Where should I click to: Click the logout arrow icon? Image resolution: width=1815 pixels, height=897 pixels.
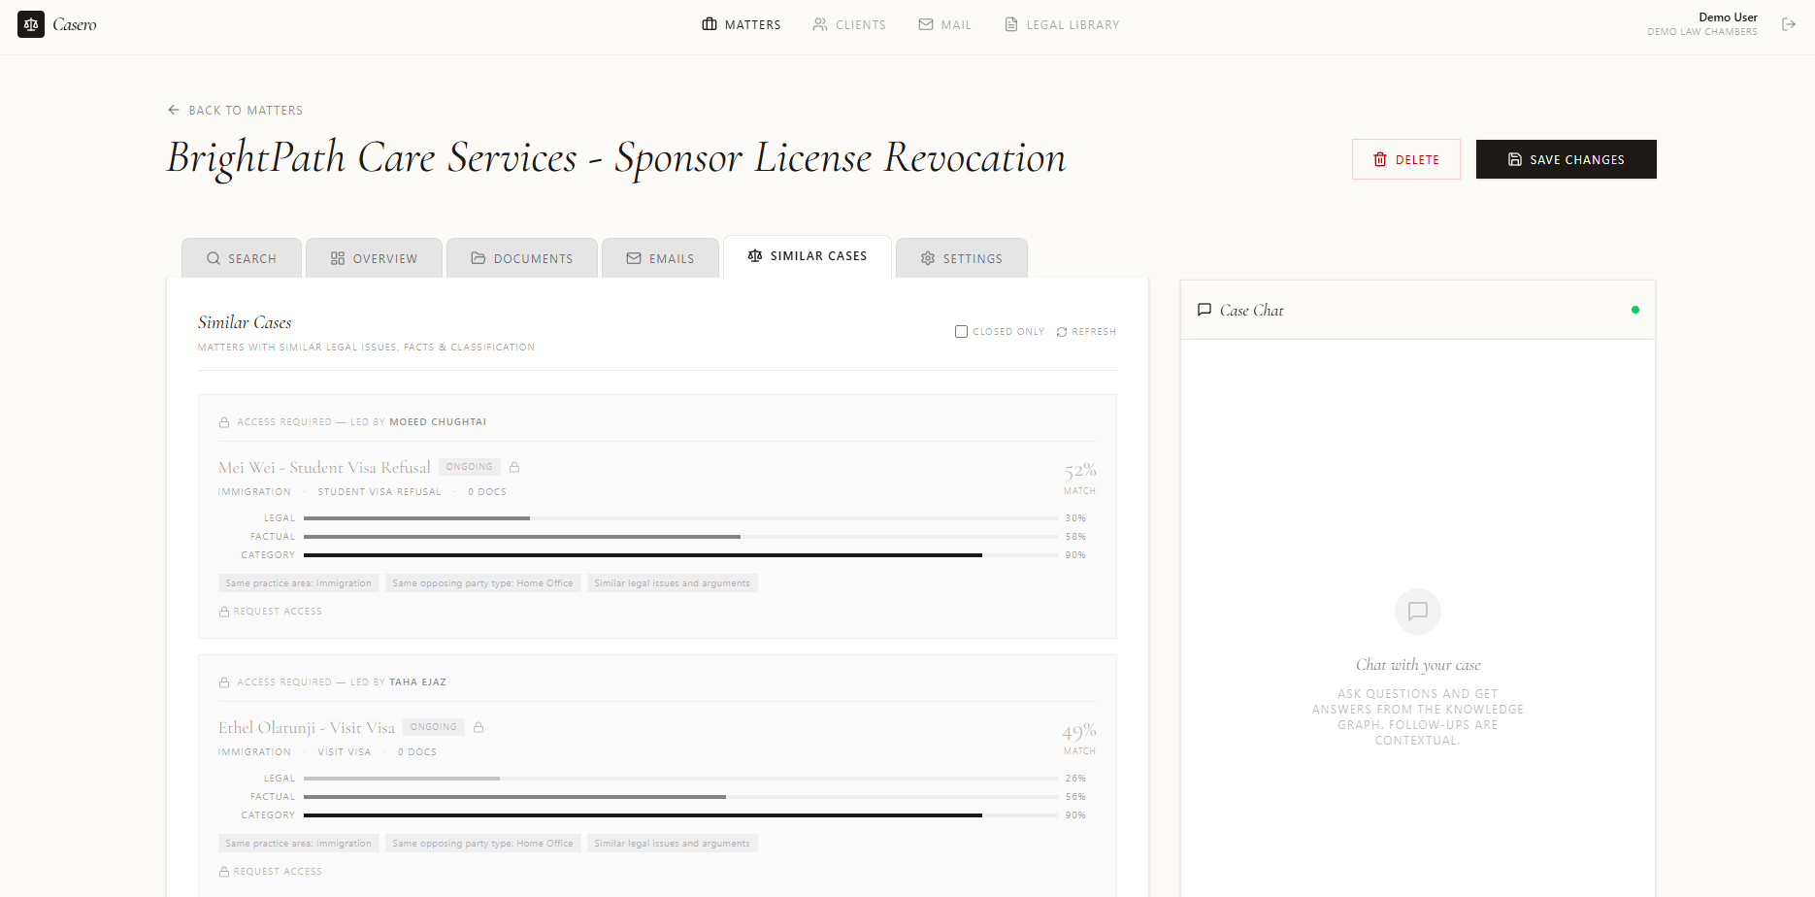tap(1789, 24)
